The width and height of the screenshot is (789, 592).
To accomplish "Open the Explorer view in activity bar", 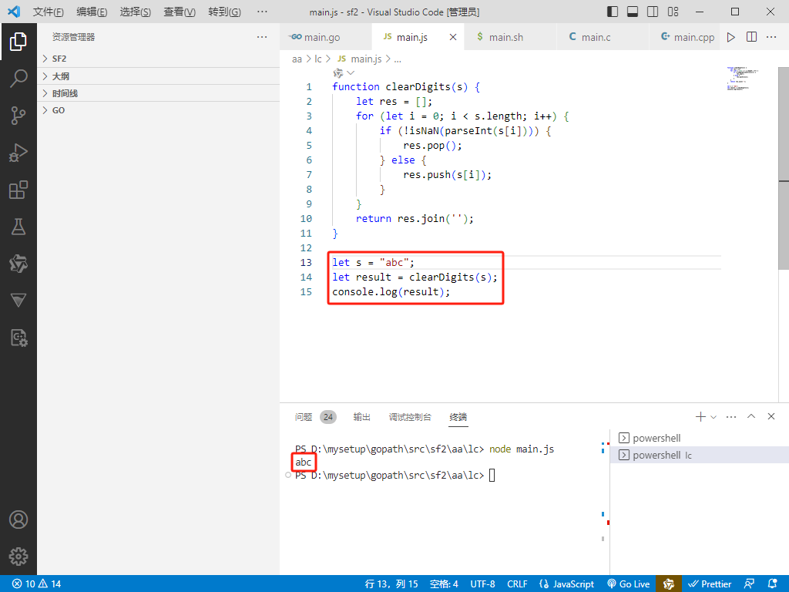I will [x=18, y=42].
